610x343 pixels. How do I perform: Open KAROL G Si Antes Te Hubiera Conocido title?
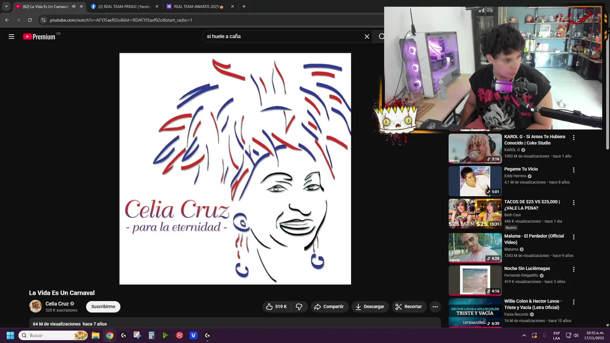click(x=535, y=140)
